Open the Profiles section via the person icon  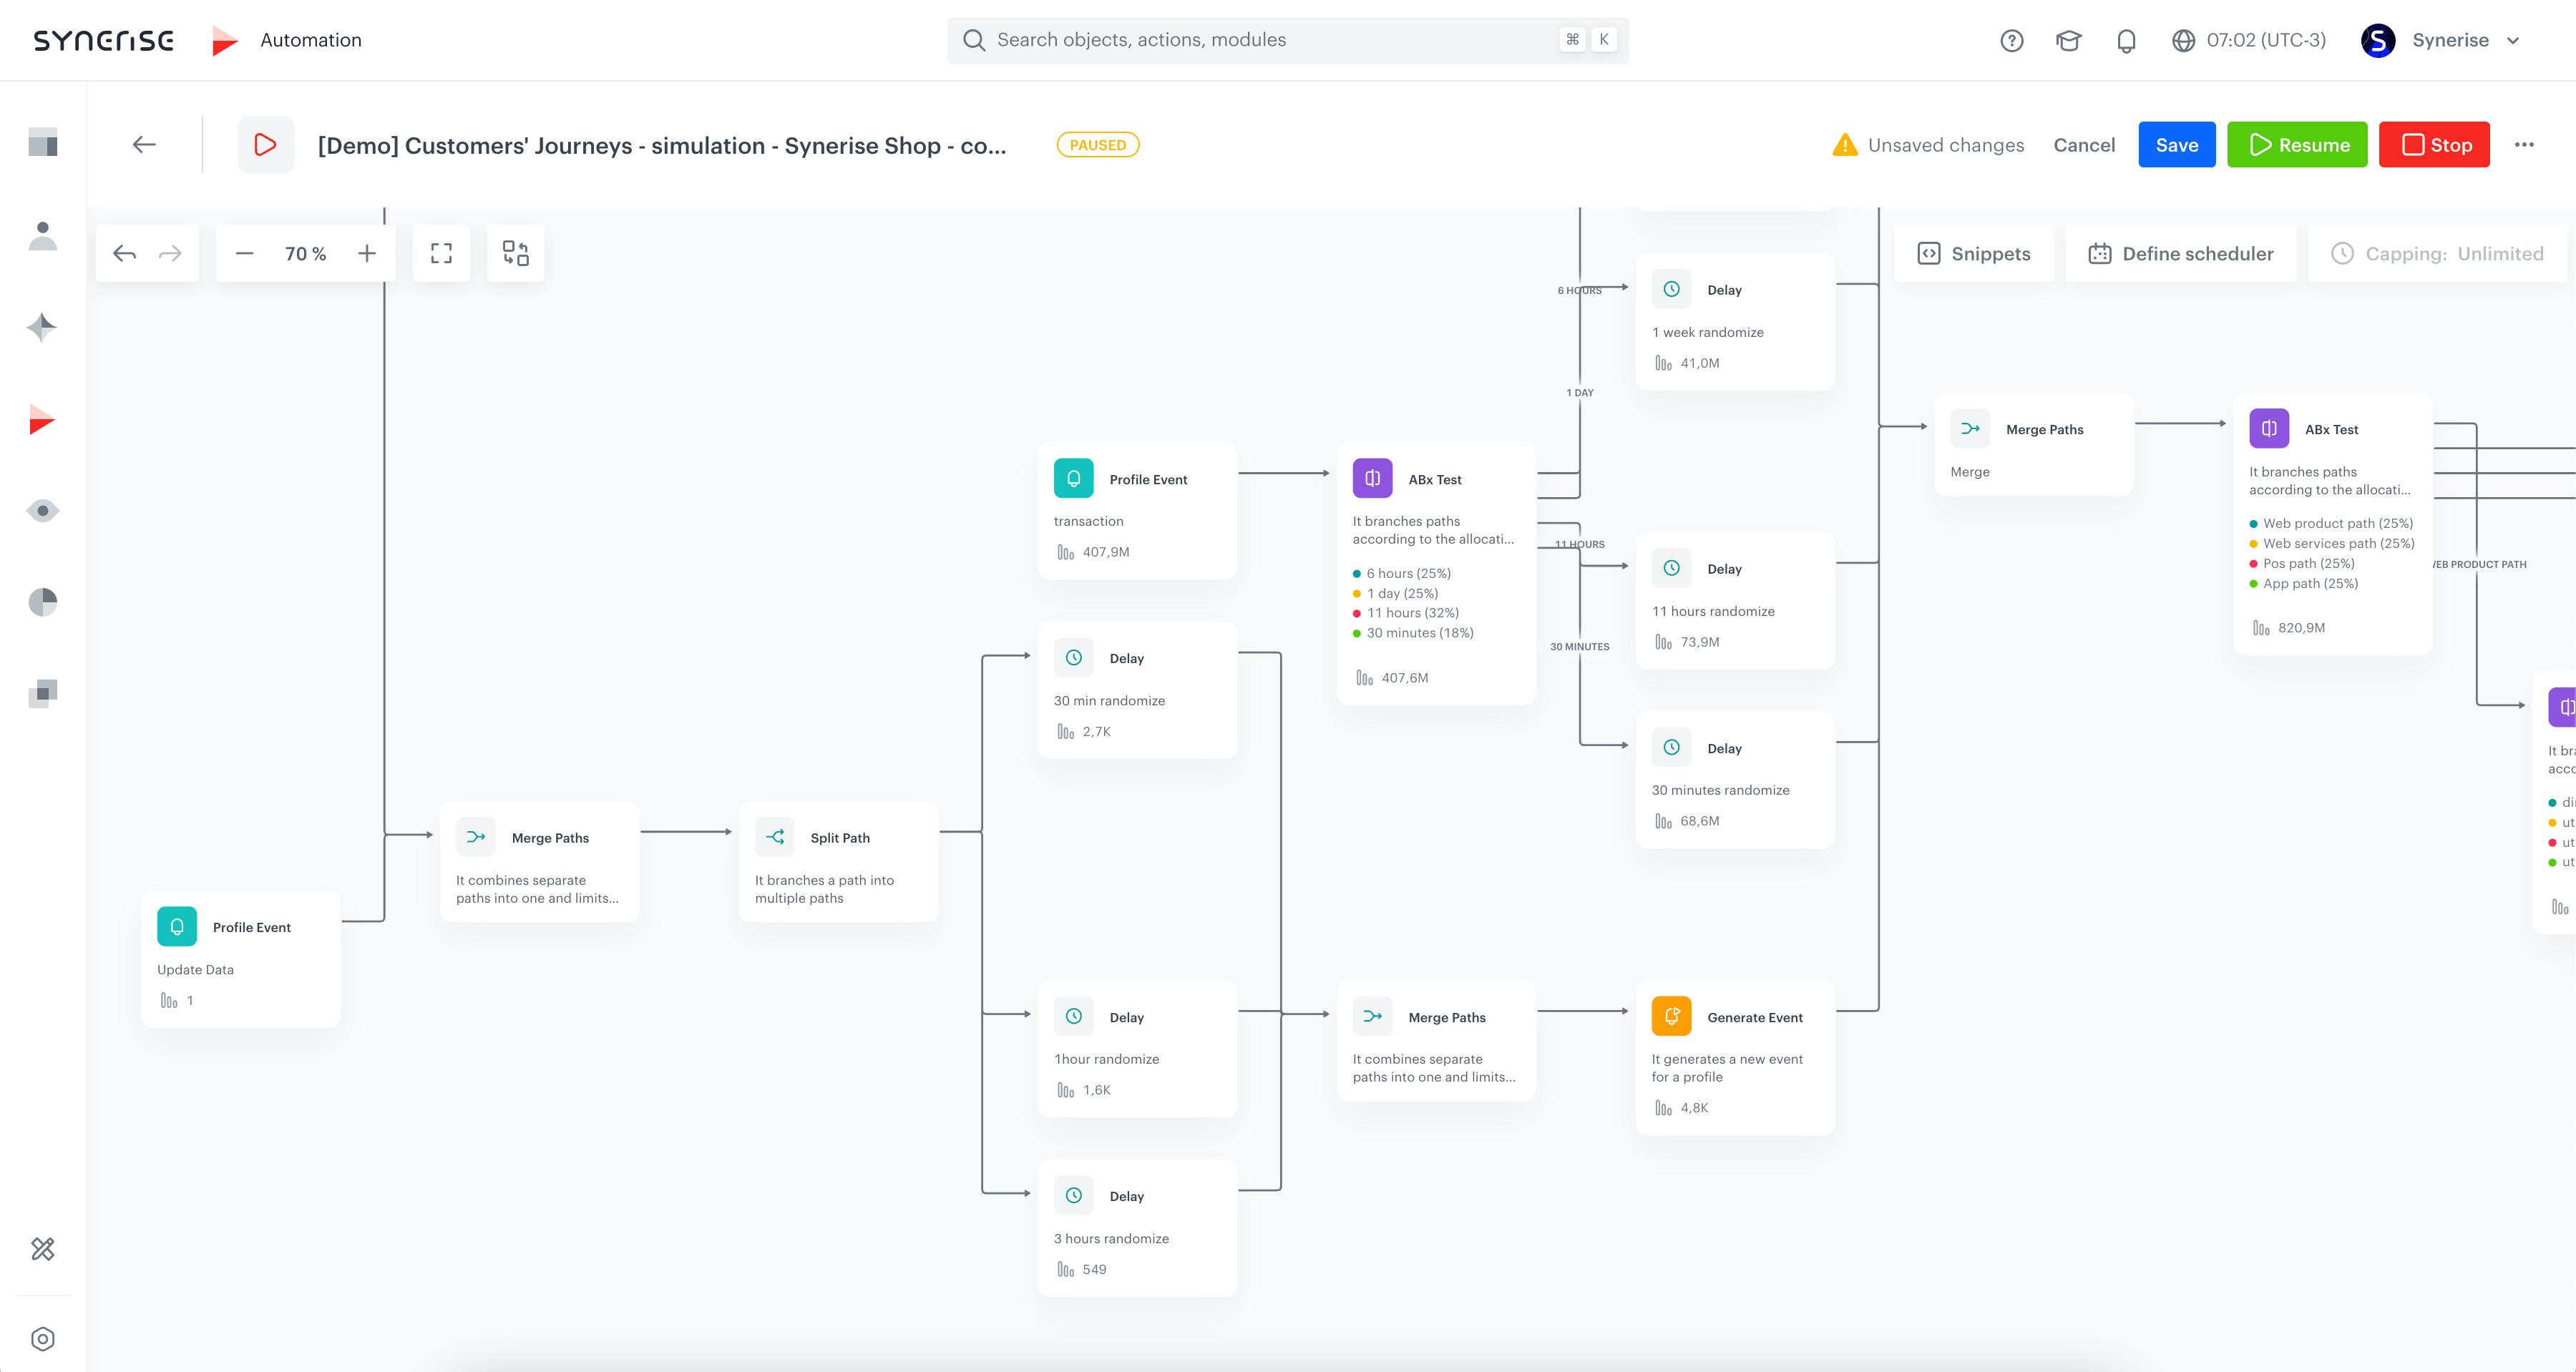pos(42,237)
